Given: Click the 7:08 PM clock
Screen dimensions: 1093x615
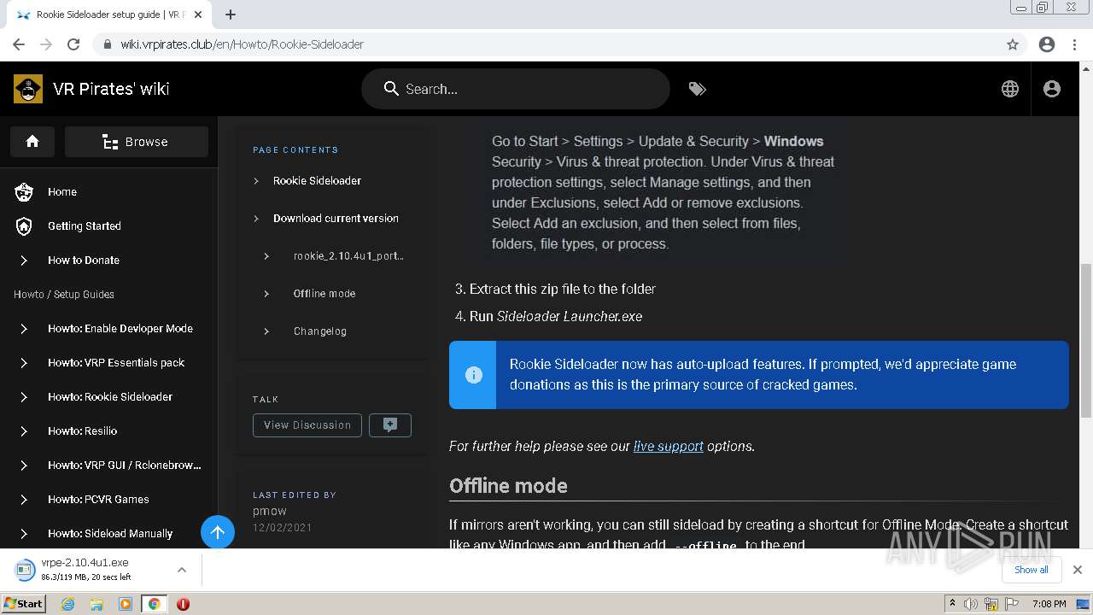Looking at the screenshot, I should tap(1049, 604).
